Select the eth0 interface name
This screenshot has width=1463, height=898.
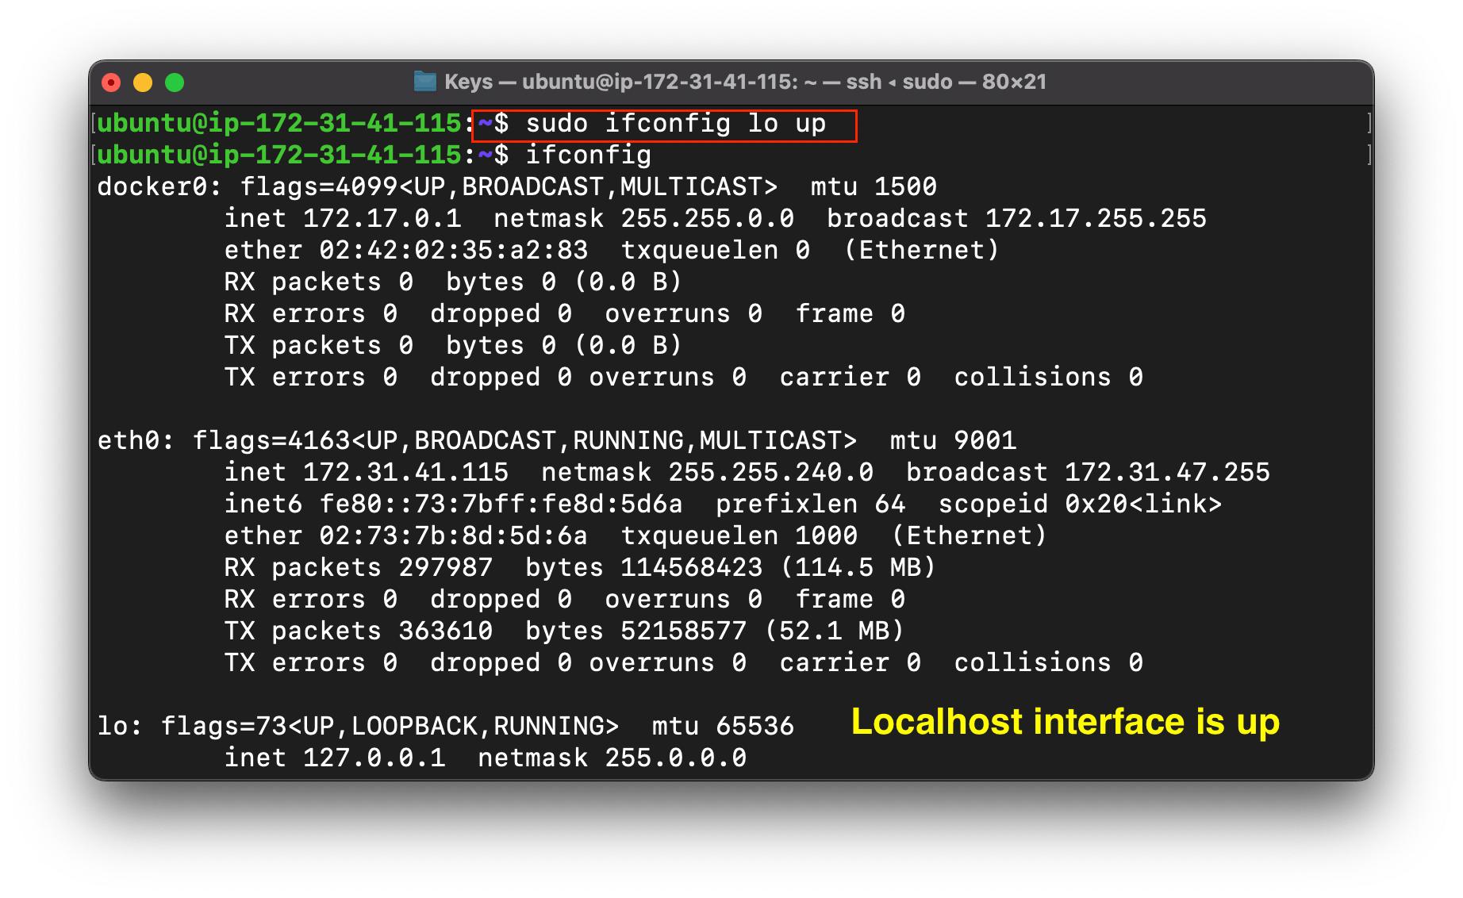click(135, 440)
